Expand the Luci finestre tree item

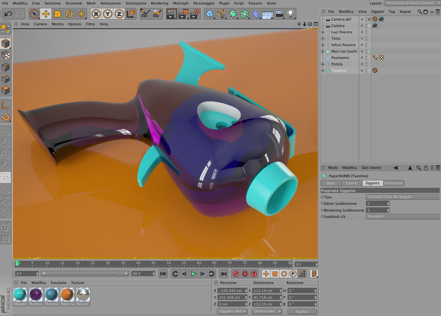pyautogui.click(x=323, y=32)
